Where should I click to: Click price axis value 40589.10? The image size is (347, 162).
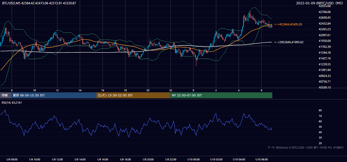pyautogui.click(x=324, y=87)
